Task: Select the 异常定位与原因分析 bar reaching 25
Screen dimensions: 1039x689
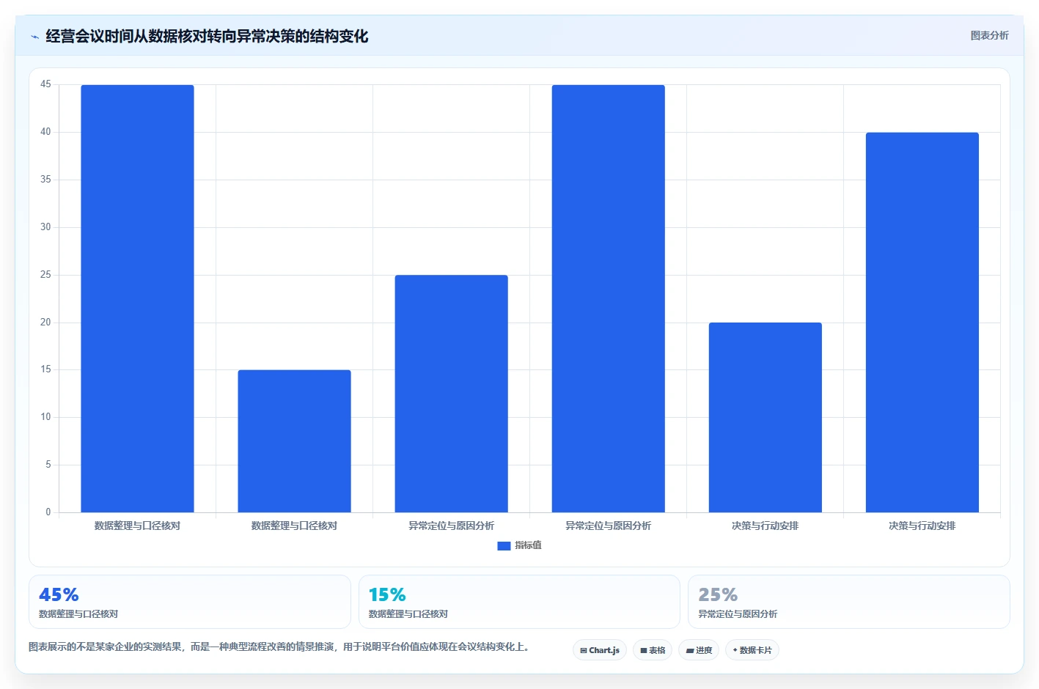Action: [x=451, y=394]
